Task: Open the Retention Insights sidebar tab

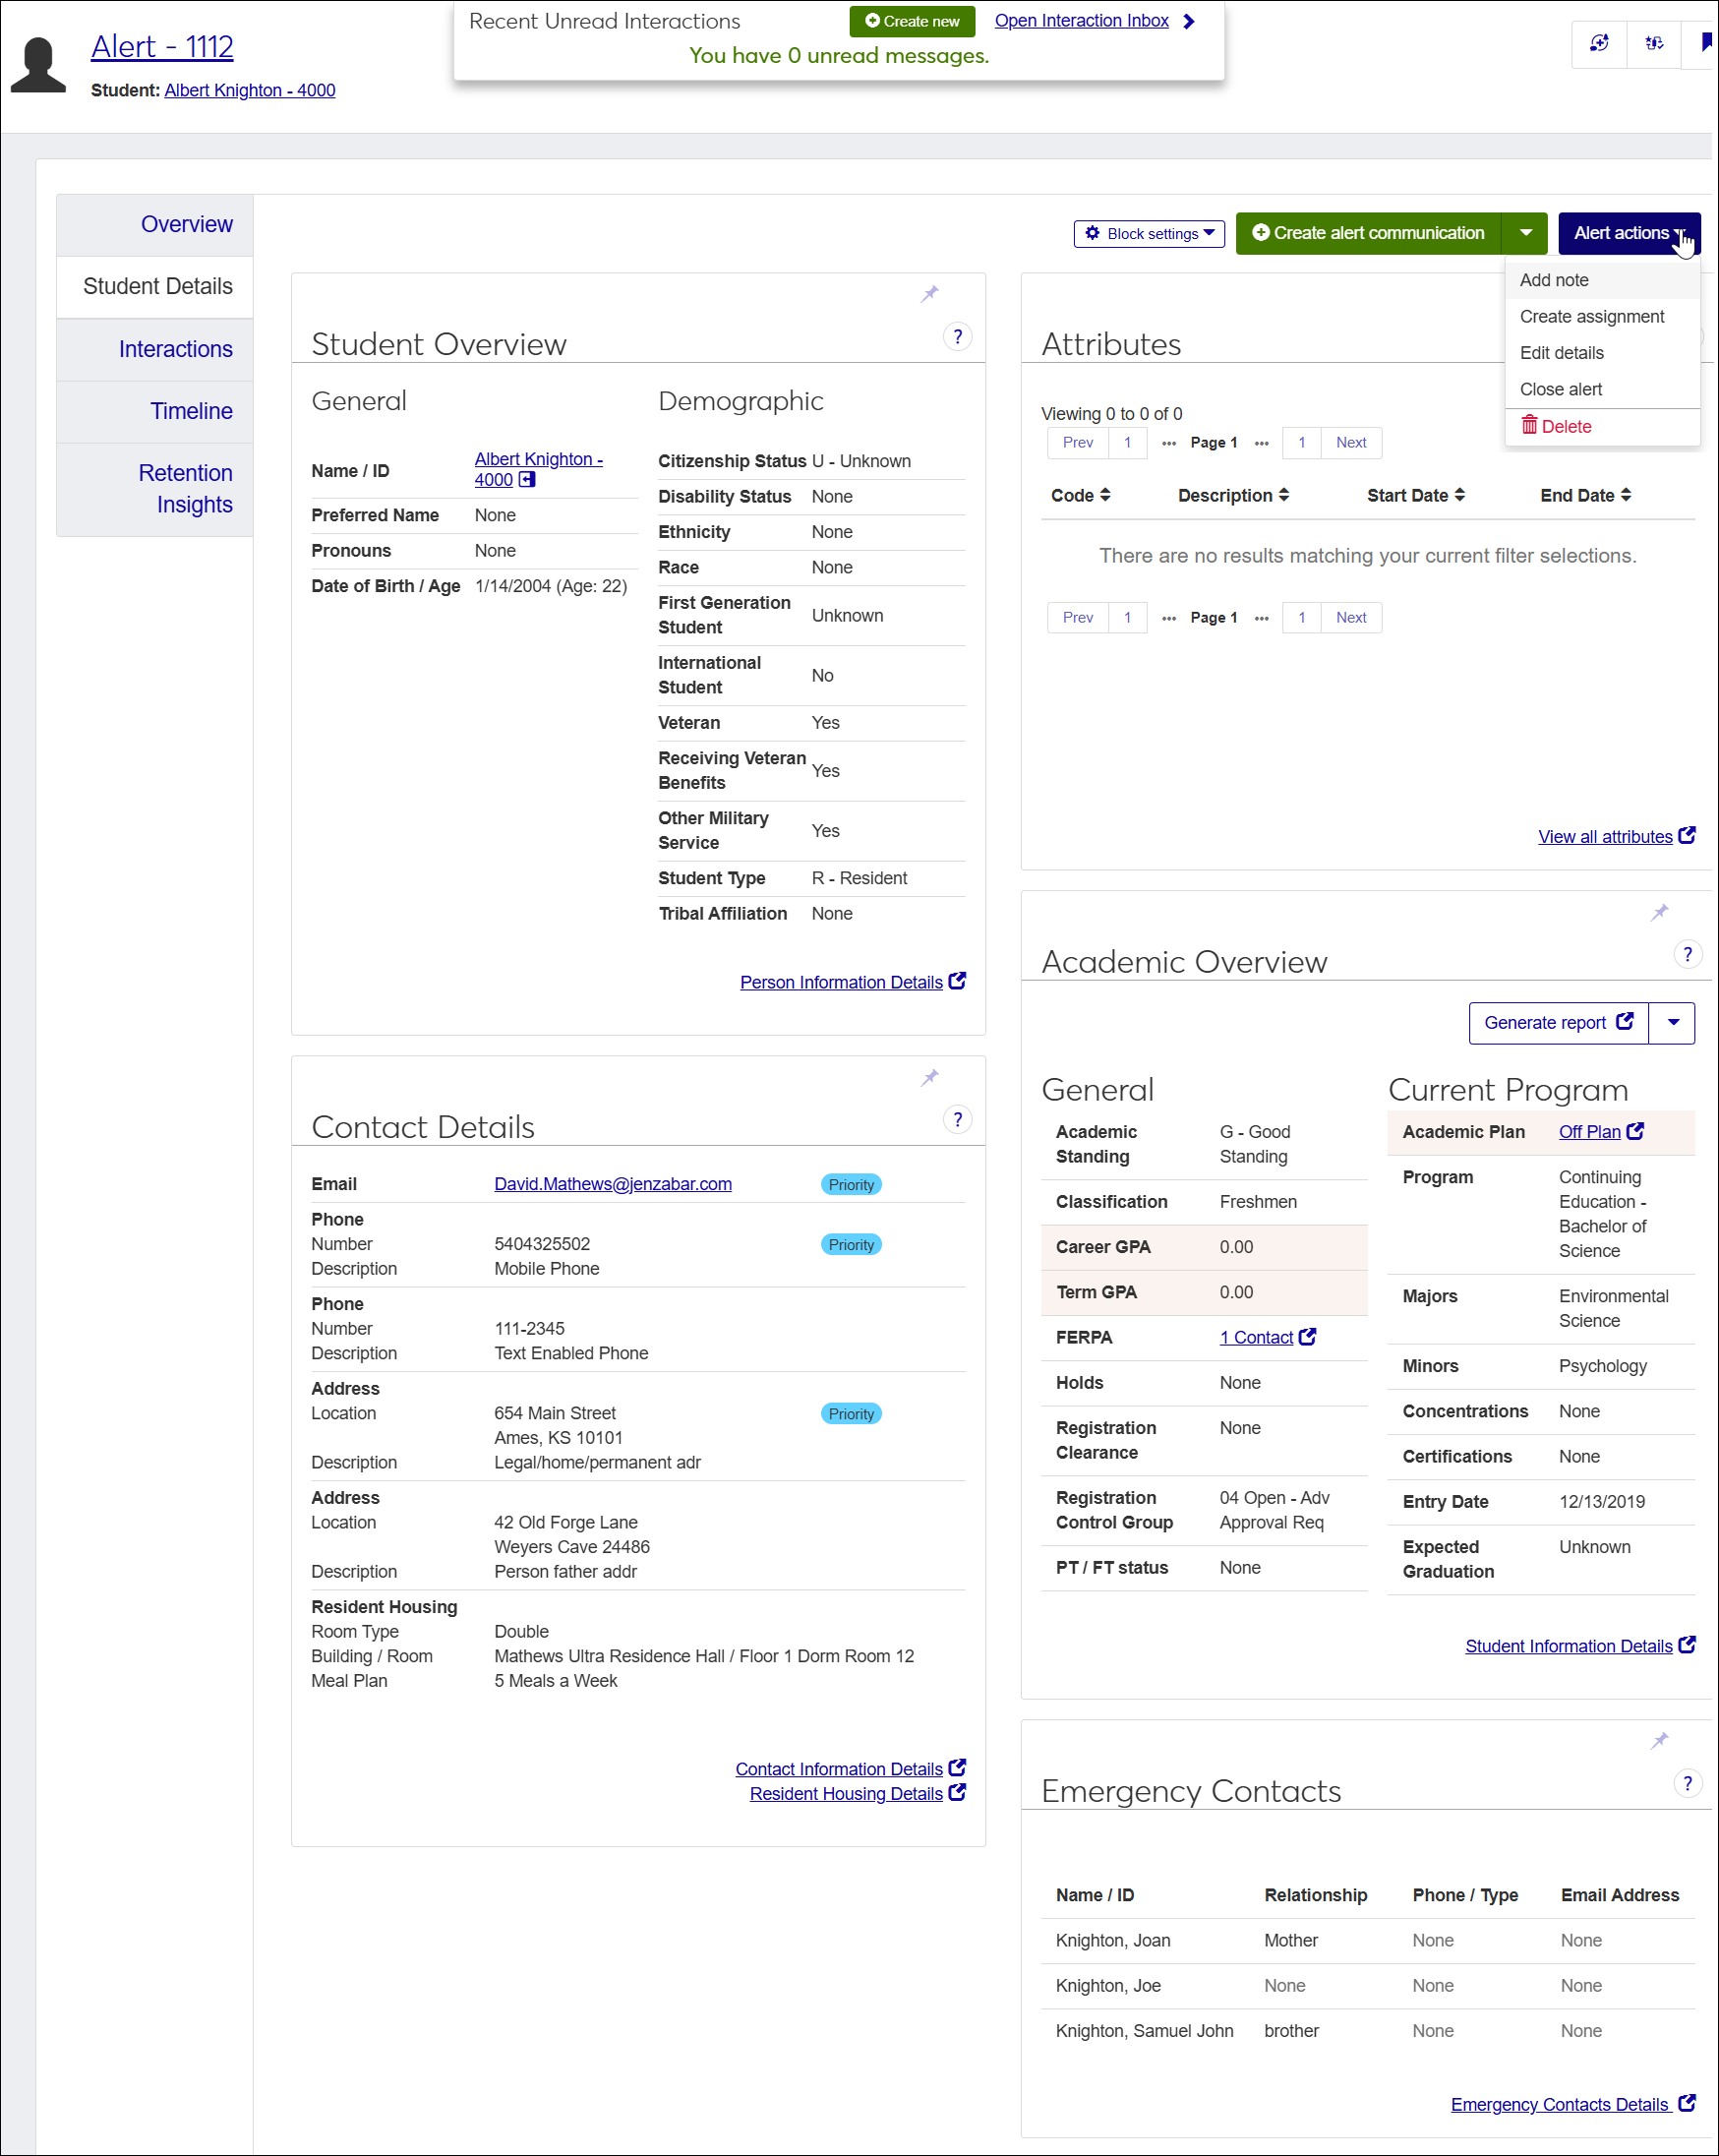Action: click(155, 489)
